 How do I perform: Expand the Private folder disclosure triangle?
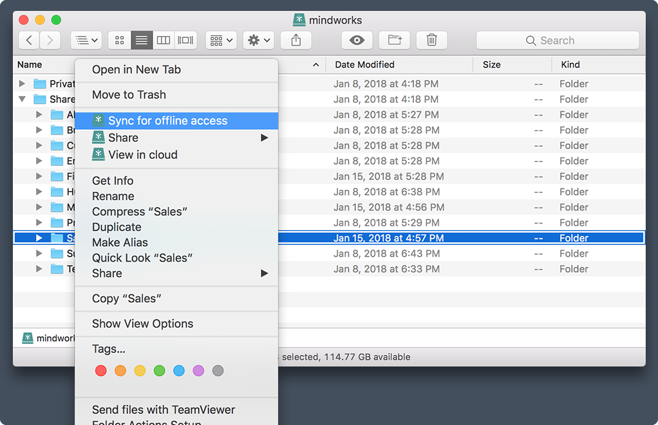click(23, 84)
